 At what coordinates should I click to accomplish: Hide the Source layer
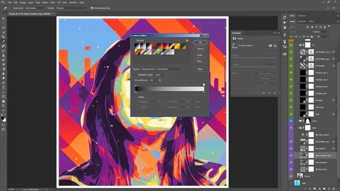291,176
